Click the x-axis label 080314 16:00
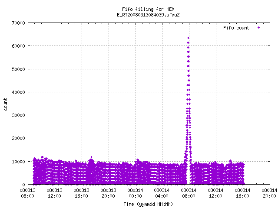This screenshot has height=208, width=278. click(242, 193)
